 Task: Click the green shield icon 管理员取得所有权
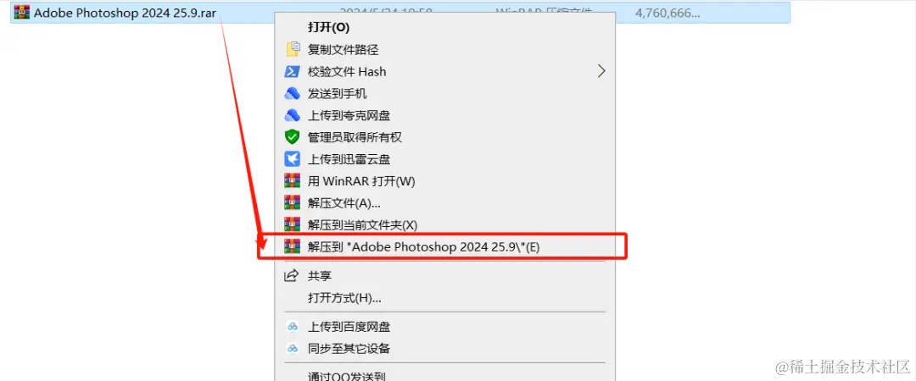point(292,137)
